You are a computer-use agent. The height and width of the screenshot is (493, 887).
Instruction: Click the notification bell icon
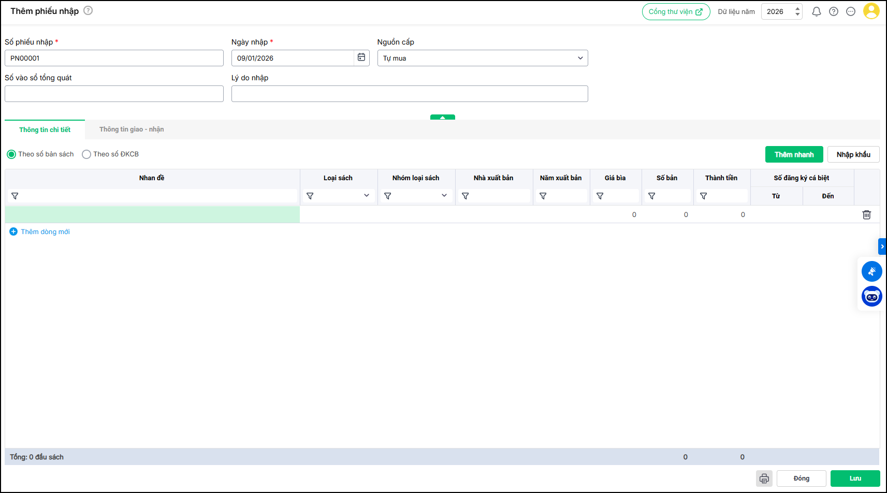(x=816, y=11)
